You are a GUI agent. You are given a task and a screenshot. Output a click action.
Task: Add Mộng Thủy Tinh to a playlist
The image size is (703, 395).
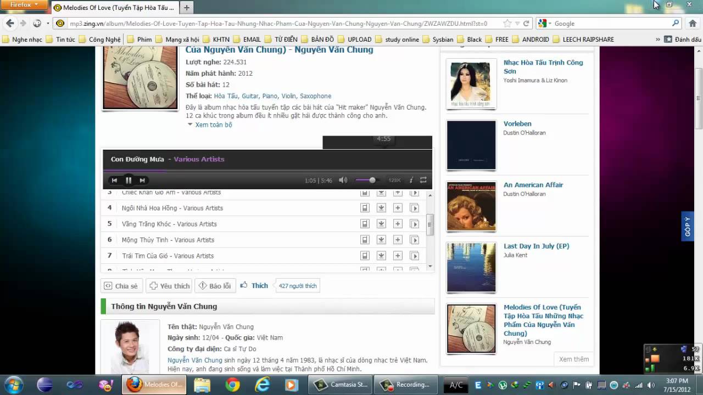[x=398, y=240]
